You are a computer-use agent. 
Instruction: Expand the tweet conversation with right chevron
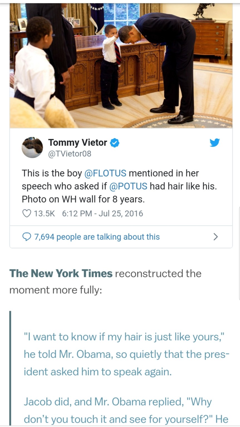point(215,237)
